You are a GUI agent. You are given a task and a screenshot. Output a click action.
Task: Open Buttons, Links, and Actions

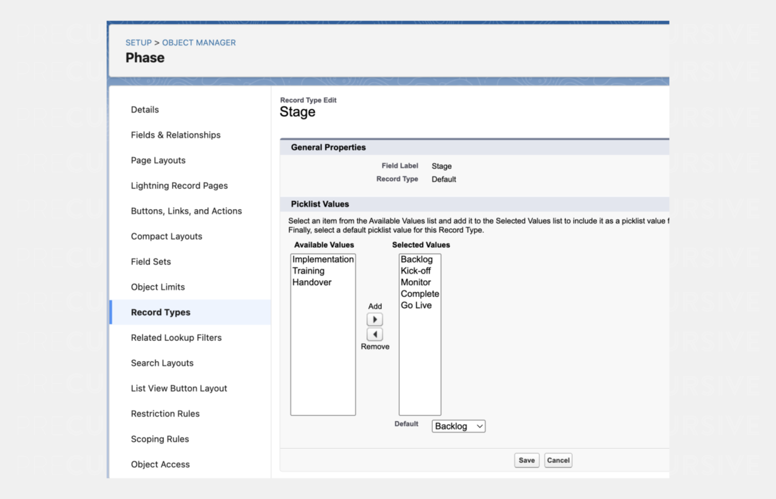point(186,211)
